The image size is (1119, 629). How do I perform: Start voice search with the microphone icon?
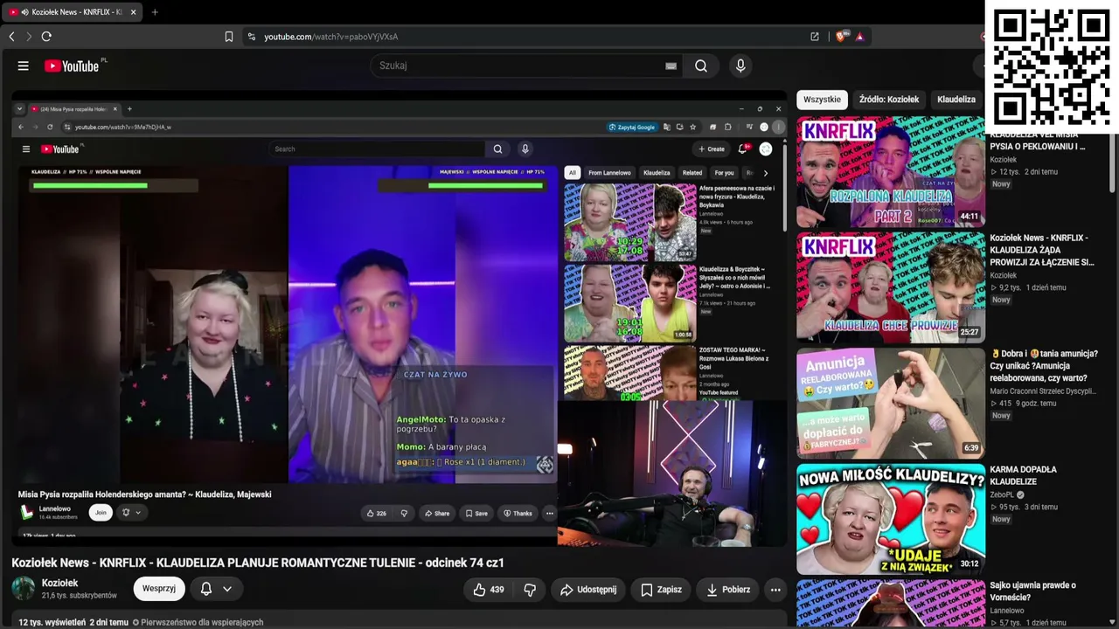coord(740,66)
